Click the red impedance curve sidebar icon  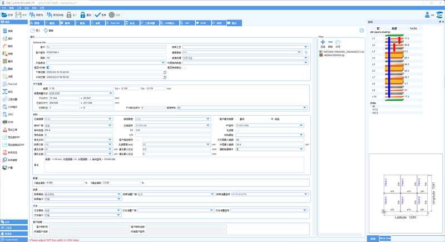pos(4,46)
